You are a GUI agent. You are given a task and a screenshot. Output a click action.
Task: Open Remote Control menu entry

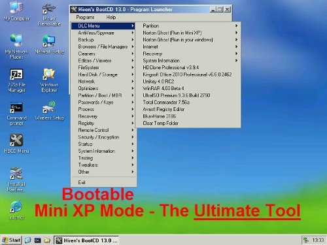(x=103, y=130)
